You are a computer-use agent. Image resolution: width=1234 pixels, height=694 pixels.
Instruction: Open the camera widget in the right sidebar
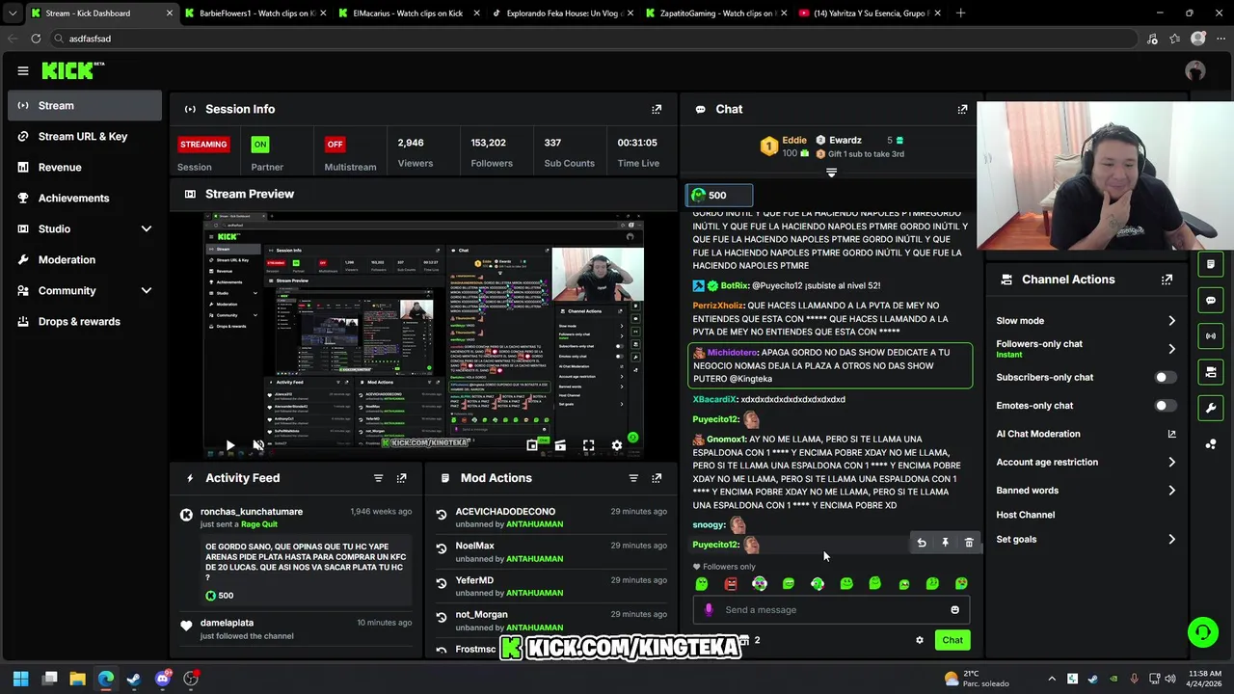pos(1211,372)
